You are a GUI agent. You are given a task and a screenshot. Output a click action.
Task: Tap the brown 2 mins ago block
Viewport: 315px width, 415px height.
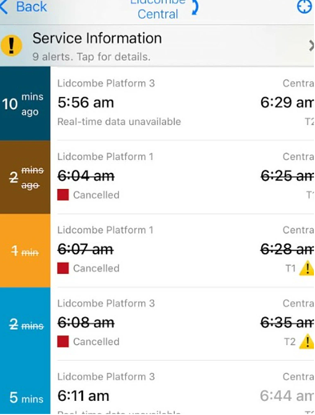(25, 177)
